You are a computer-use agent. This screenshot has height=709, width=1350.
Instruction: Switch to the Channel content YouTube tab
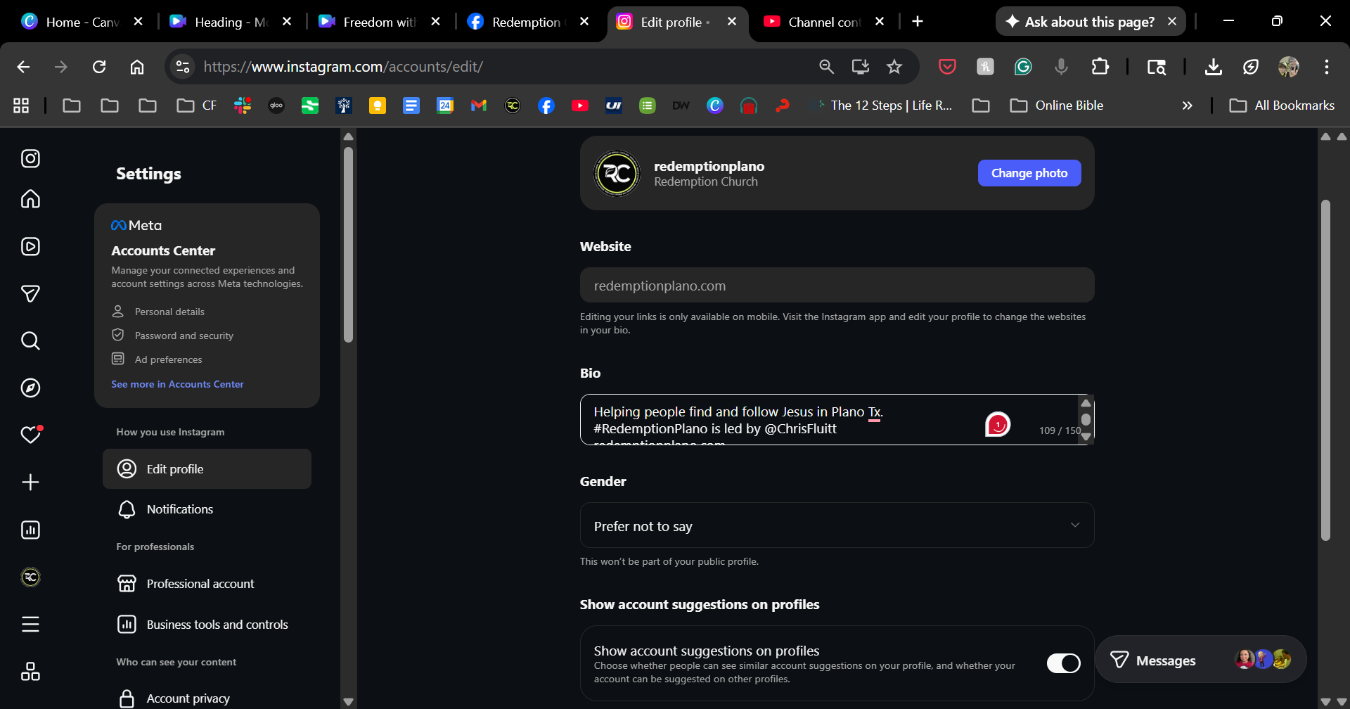point(823,22)
